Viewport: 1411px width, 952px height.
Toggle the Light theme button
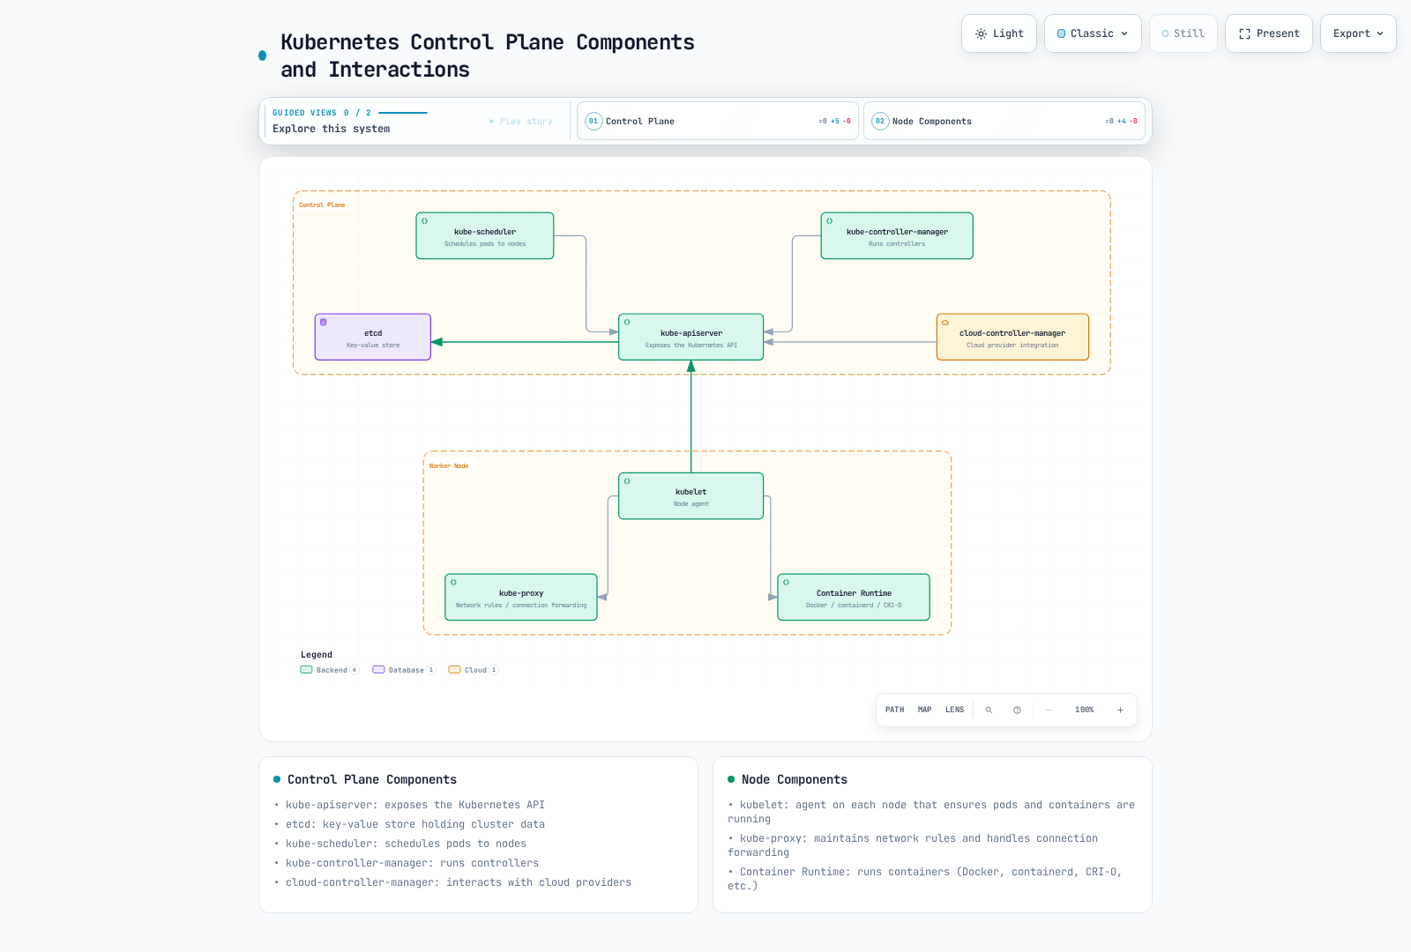click(x=998, y=33)
